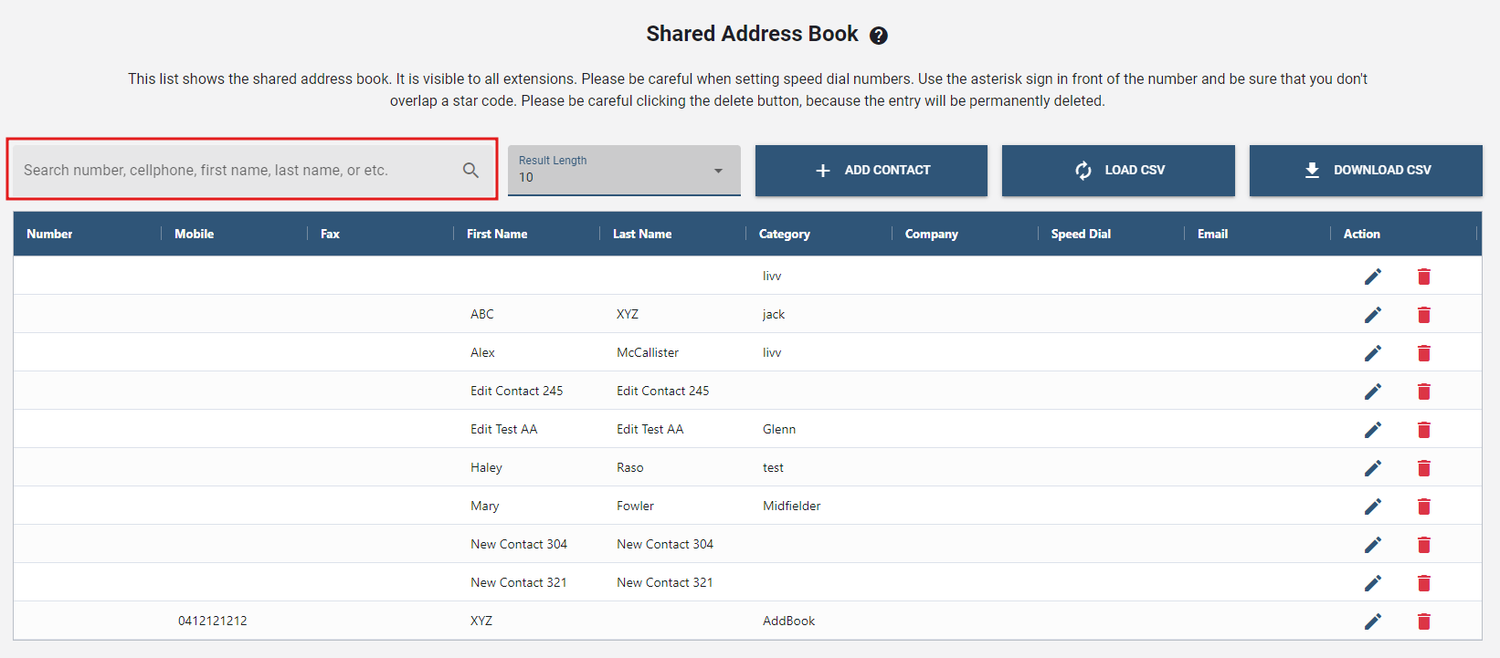Viewport: 1500px width, 658px height.
Task: Sort by First Name column header
Action: click(497, 235)
